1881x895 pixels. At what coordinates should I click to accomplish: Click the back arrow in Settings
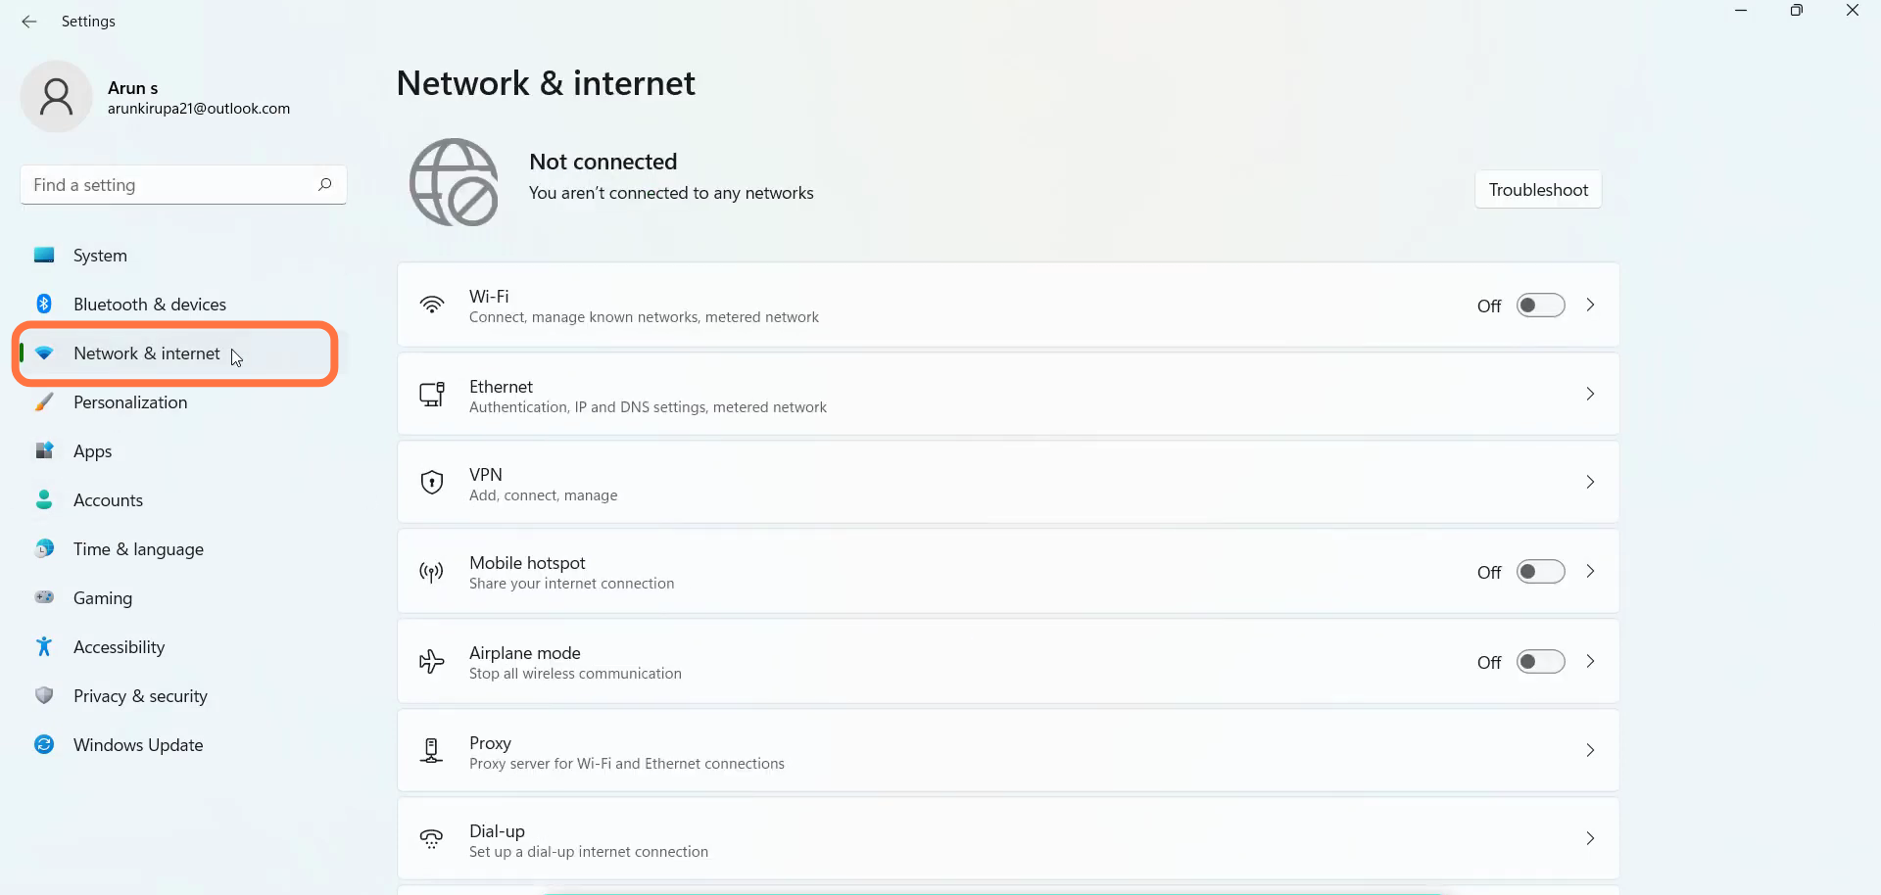[29, 22]
